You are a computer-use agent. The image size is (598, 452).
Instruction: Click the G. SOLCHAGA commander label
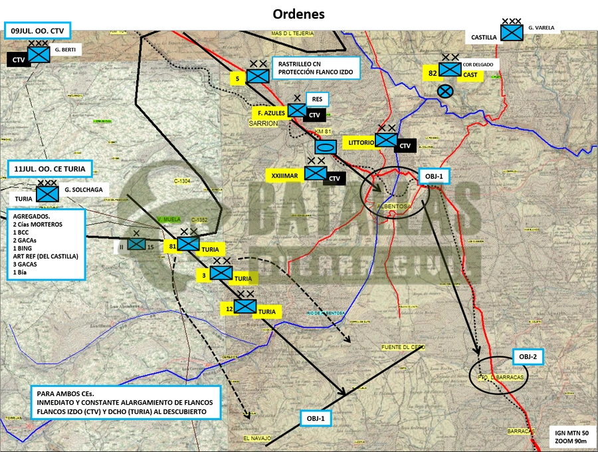pyautogui.click(x=84, y=189)
